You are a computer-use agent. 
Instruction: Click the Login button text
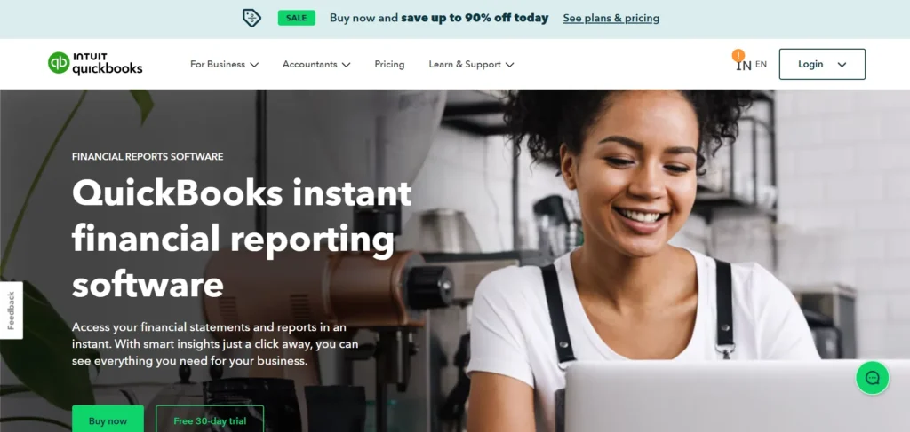tap(810, 64)
